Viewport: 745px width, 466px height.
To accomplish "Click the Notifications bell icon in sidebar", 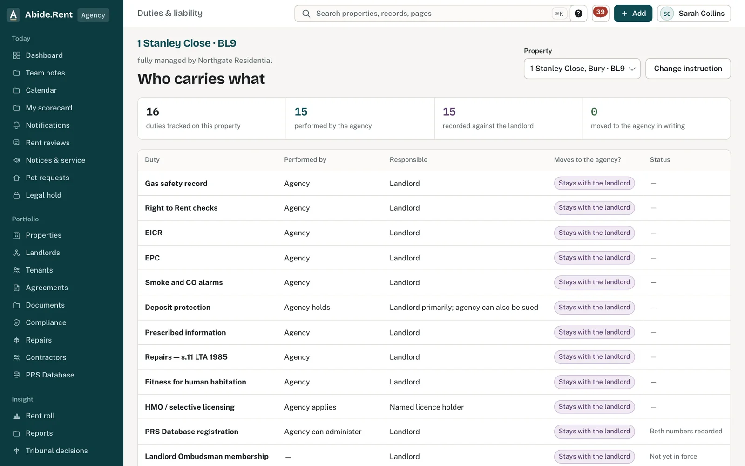I will tap(16, 125).
